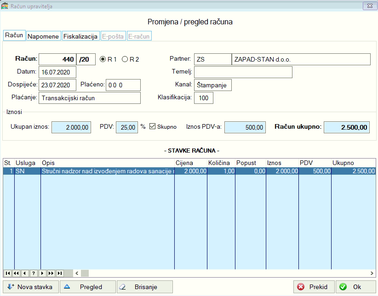This screenshot has height=296, width=378.
Task: Click the Brisanje delete button
Action: (145, 287)
